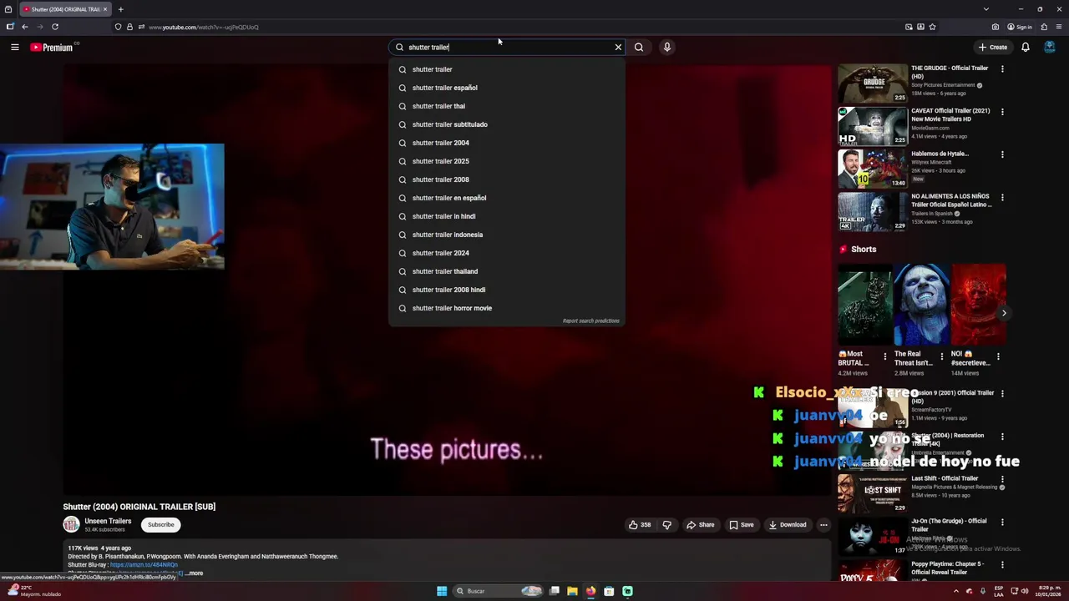Viewport: 1069px width, 601px height.
Task: Focus the YouTube search input field
Action: (508, 48)
